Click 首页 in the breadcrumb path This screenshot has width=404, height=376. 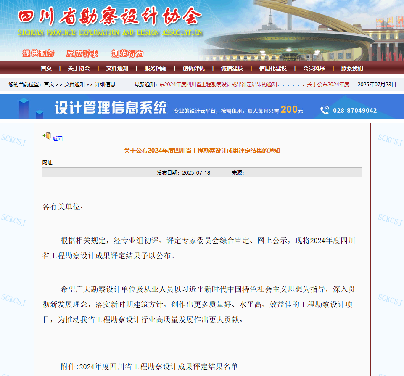(x=49, y=85)
